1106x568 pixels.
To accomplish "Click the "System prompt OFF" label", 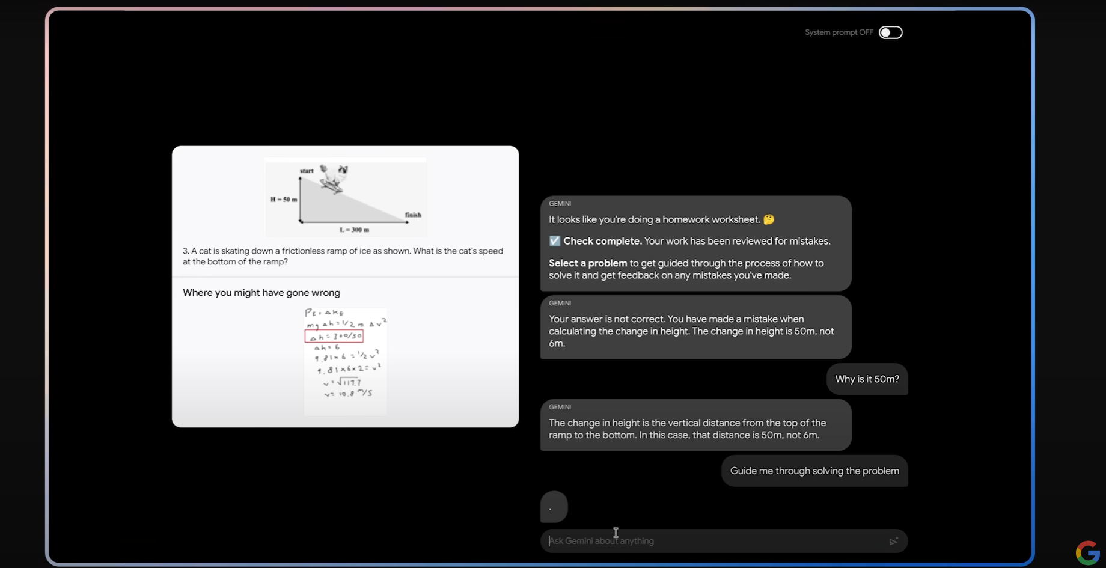I will pos(839,32).
